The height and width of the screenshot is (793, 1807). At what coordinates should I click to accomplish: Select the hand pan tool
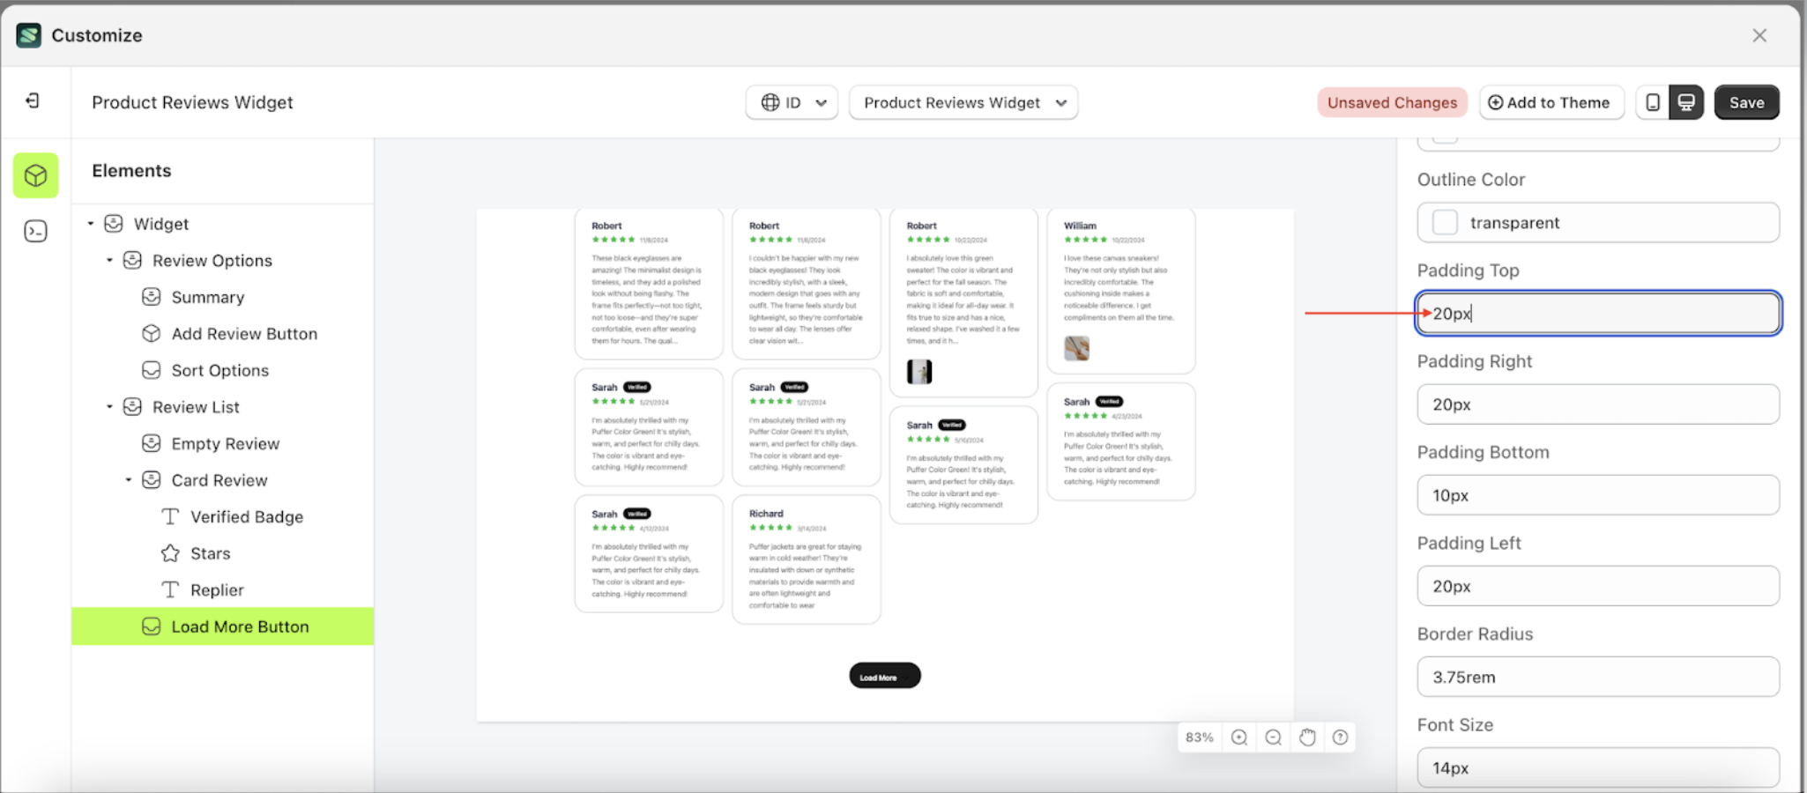tap(1307, 737)
